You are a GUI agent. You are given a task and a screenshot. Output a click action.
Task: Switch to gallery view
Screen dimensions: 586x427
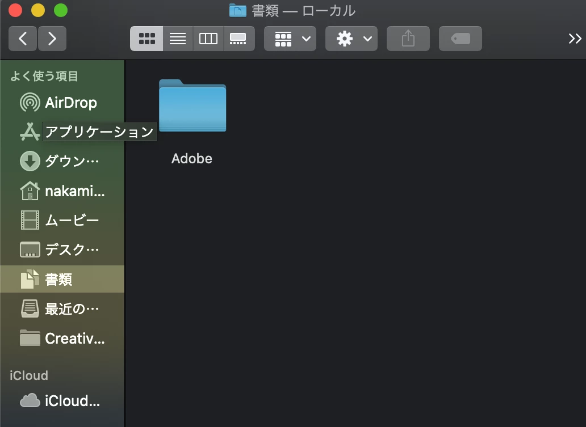click(239, 39)
